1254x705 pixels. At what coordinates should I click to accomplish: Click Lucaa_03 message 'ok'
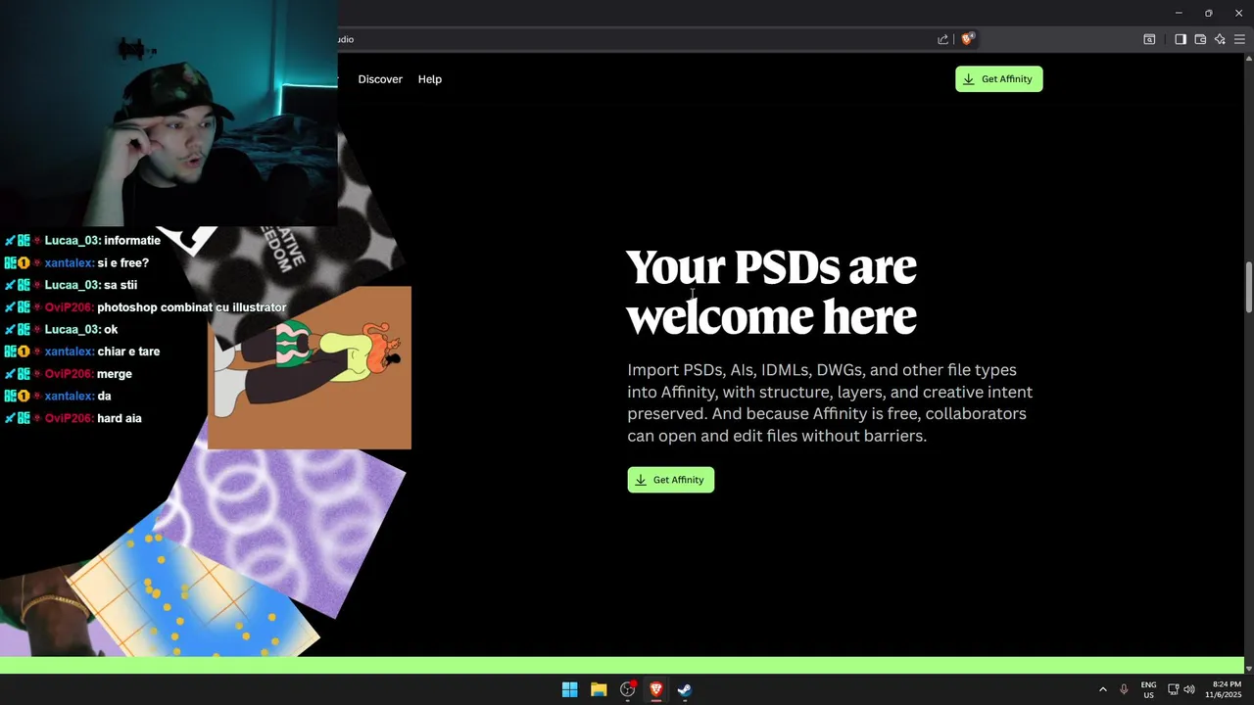click(111, 329)
